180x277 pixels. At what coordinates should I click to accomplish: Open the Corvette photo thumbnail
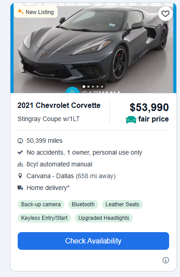pyautogui.click(x=93, y=48)
